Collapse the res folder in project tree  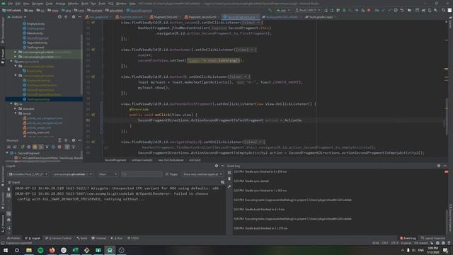[11, 104]
